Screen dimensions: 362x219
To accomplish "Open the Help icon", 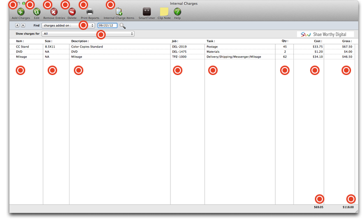I will 177,12.
